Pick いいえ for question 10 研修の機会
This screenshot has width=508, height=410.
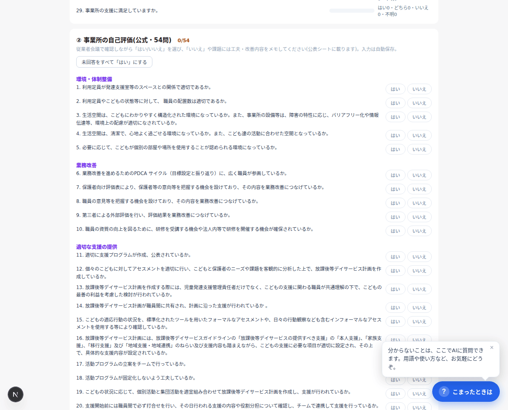pyautogui.click(x=419, y=231)
